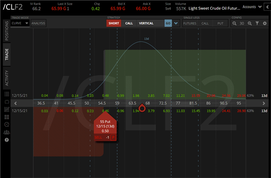Click put price 28.90 in lower row
Viewport: 271px width, 178px height.
pyautogui.click(x=241, y=111)
